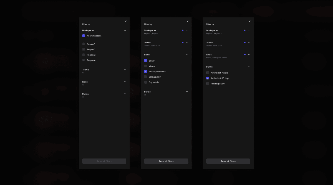Expand Status in the Workspaces-expanded panel
The height and width of the screenshot is (185, 333).
coord(125,94)
